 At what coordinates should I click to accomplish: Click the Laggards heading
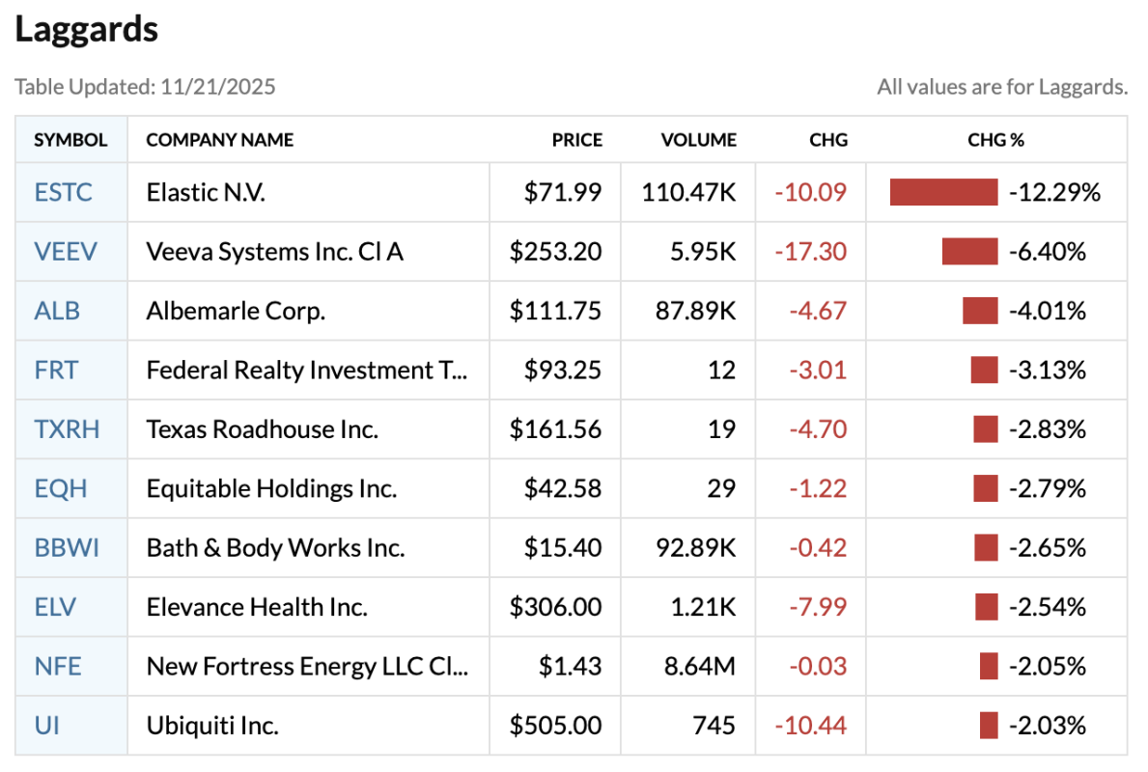click(x=86, y=29)
